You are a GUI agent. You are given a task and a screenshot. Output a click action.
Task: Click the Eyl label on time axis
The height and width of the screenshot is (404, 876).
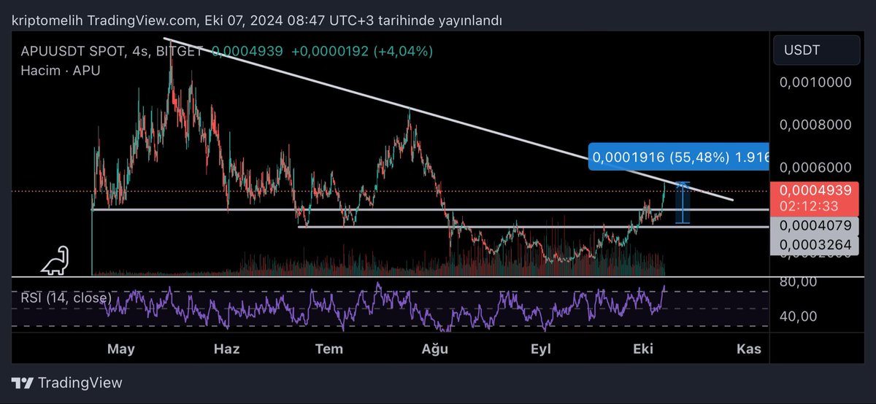click(541, 349)
